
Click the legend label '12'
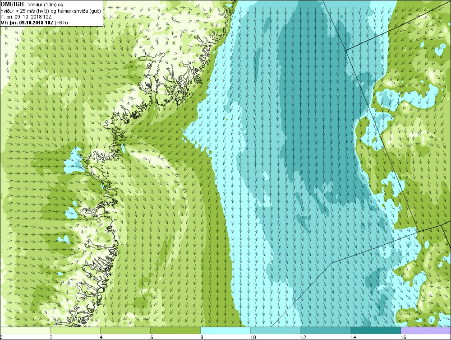tap(303, 337)
